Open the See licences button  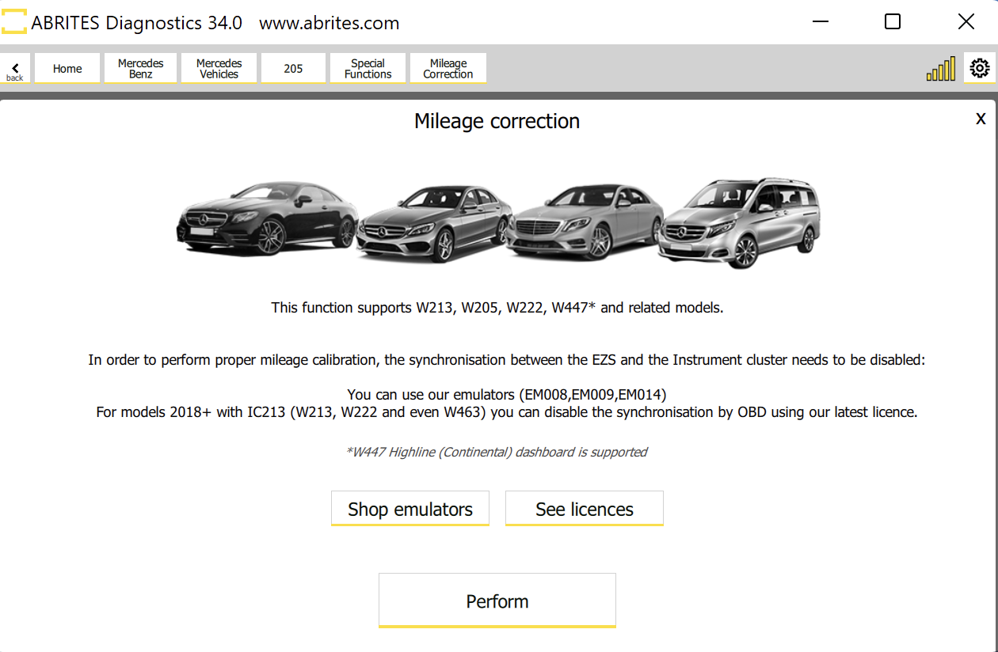pyautogui.click(x=585, y=509)
